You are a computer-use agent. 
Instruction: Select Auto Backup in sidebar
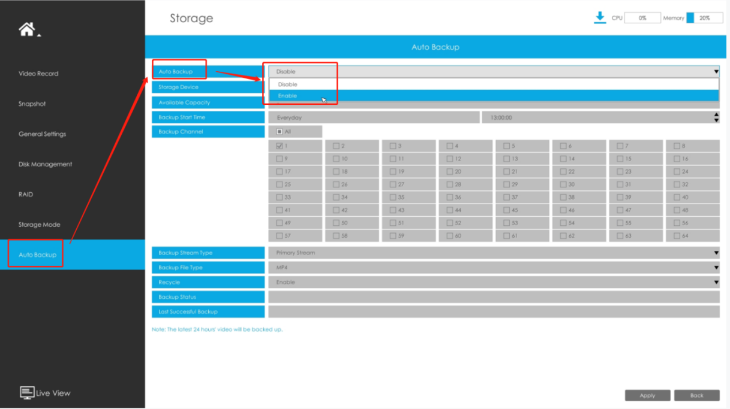tap(73, 255)
